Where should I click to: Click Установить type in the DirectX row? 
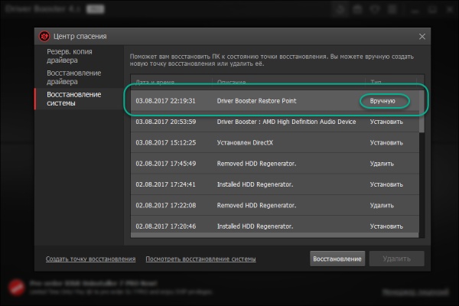(x=386, y=142)
